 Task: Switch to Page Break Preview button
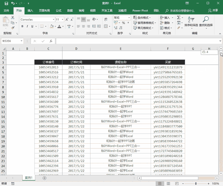[x=177, y=183]
